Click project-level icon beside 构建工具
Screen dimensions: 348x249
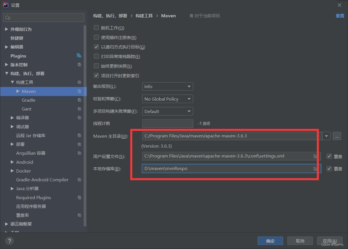(x=79, y=82)
